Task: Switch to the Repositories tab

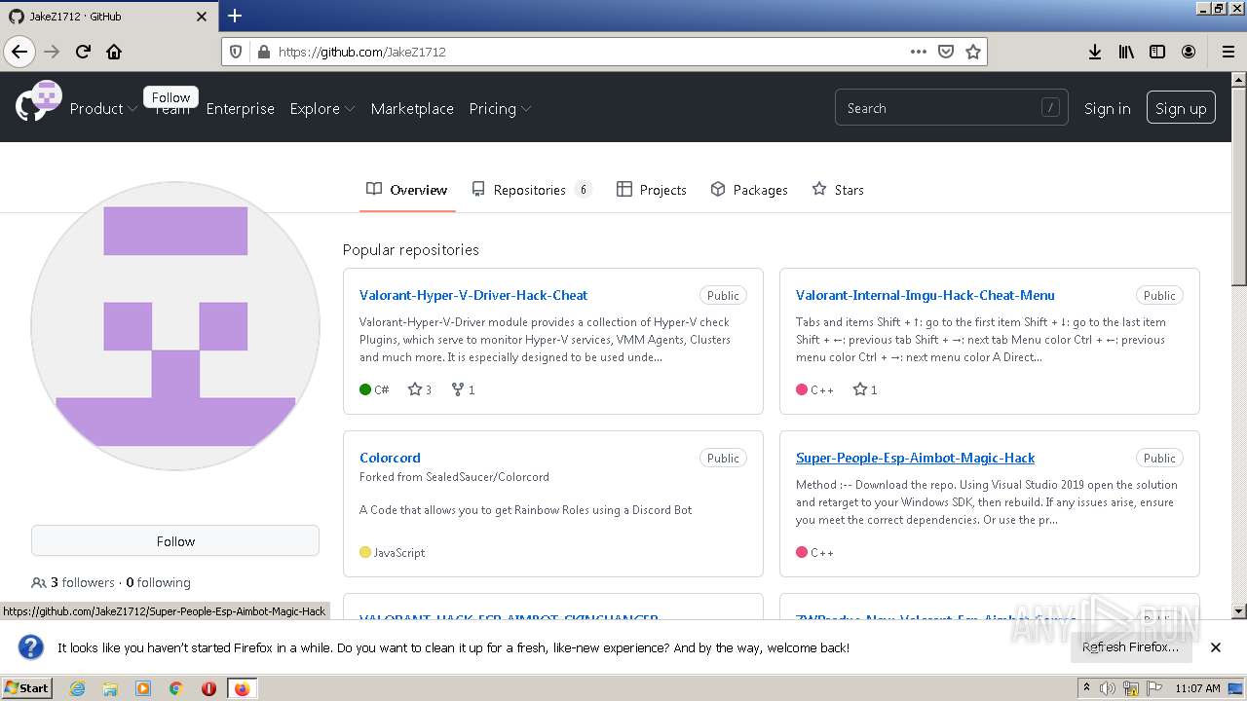Action: (x=531, y=190)
